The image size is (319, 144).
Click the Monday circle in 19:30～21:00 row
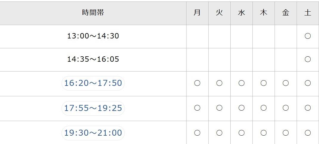197,133
